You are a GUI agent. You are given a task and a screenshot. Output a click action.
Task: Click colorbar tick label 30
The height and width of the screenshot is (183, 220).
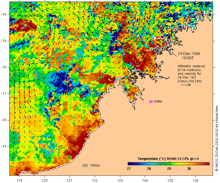pos(189,169)
